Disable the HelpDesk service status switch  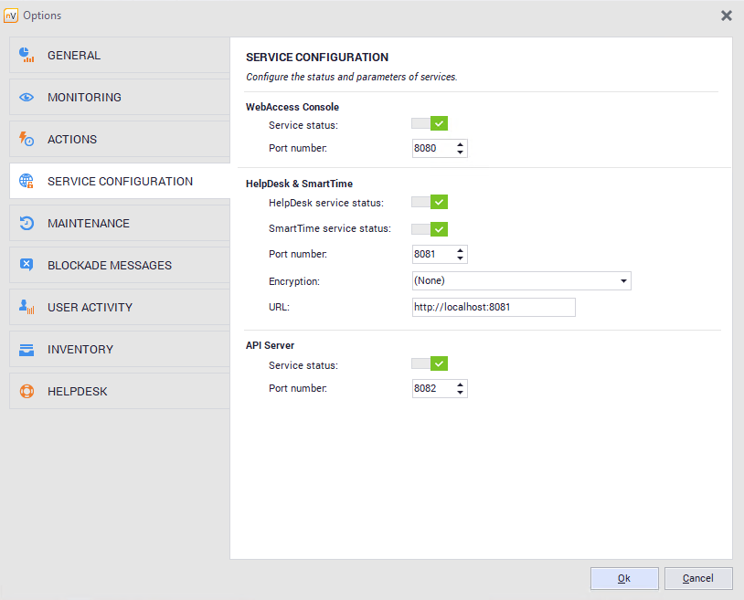(x=430, y=203)
